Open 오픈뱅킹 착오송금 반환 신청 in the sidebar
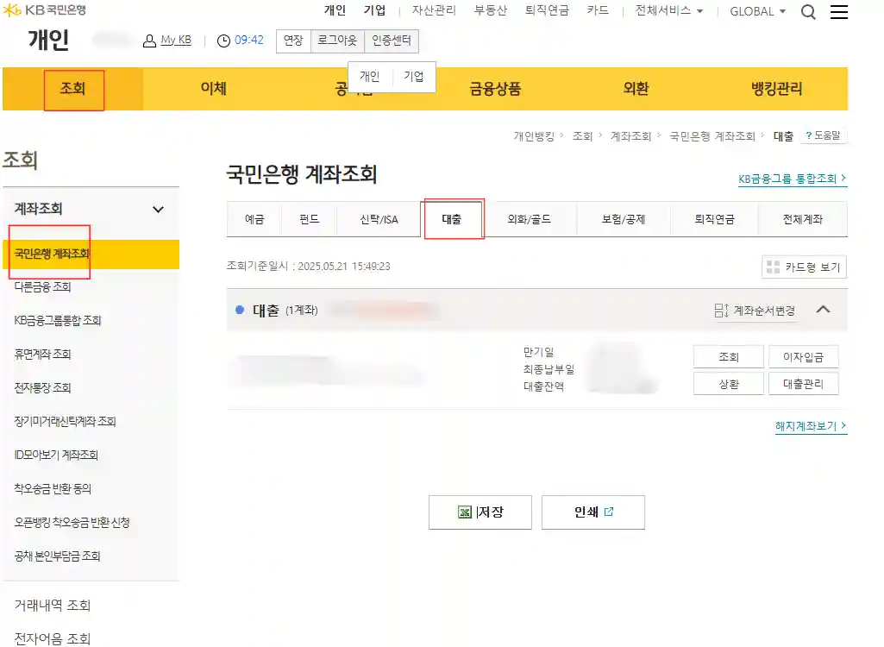The width and height of the screenshot is (884, 647). (72, 523)
